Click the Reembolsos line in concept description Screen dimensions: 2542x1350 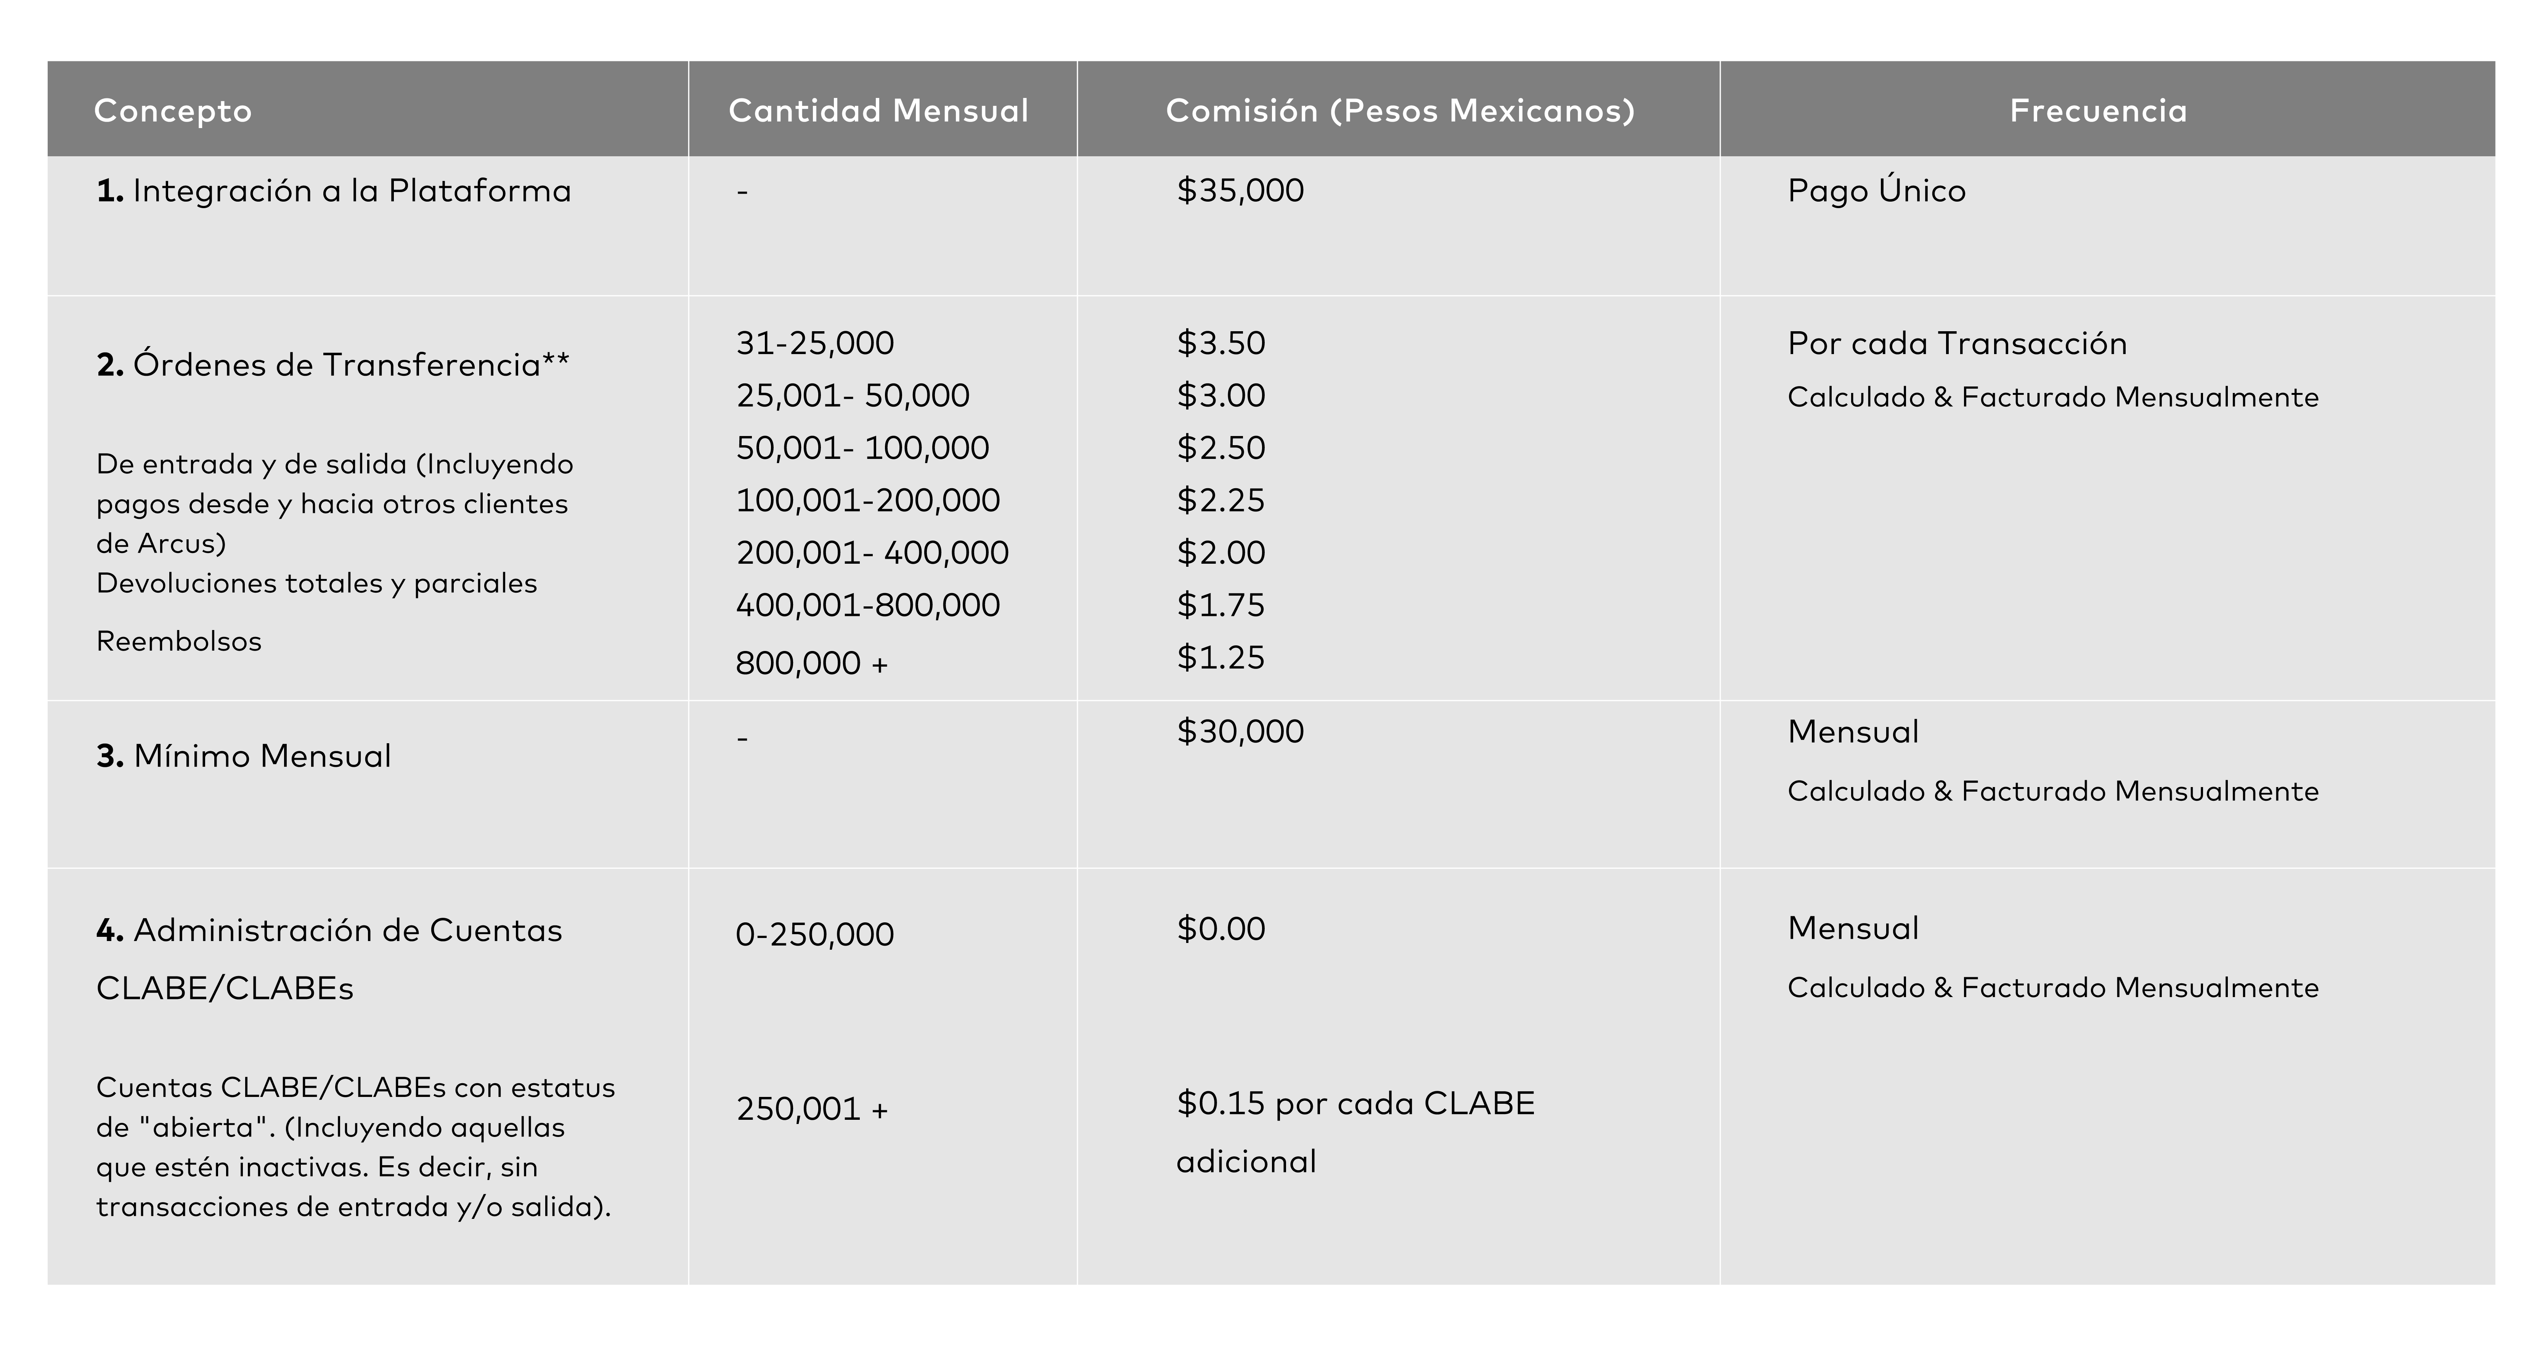[178, 641]
